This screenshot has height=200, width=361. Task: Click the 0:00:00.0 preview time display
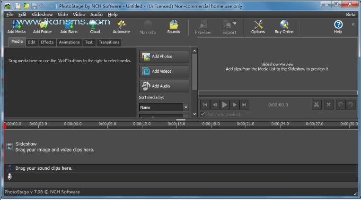(278, 105)
